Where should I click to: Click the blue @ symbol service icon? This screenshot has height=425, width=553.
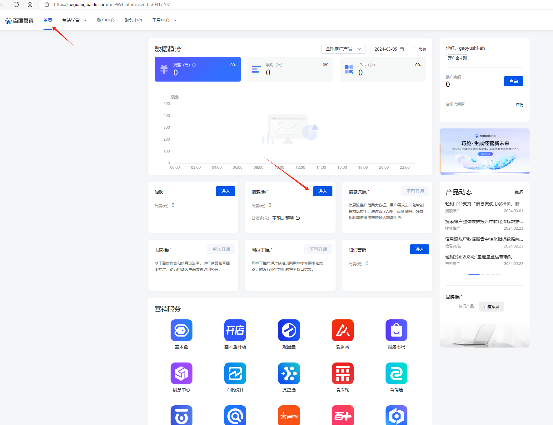pyautogui.click(x=235, y=415)
